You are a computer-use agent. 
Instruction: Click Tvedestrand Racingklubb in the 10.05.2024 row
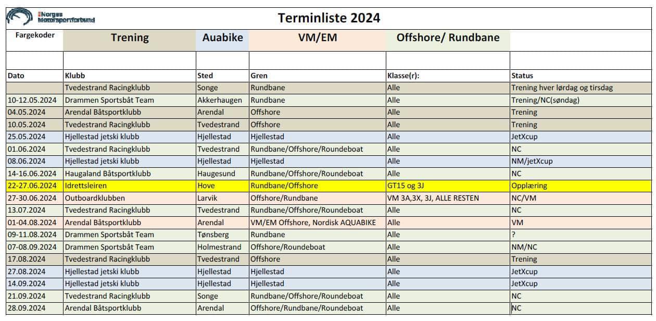130,125
